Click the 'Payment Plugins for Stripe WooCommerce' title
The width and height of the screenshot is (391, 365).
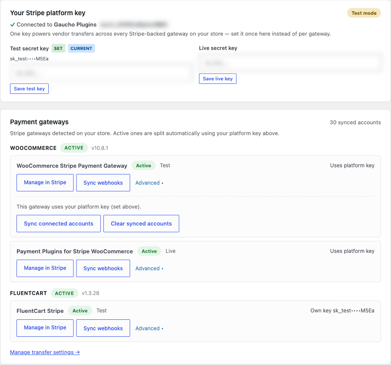coord(75,251)
